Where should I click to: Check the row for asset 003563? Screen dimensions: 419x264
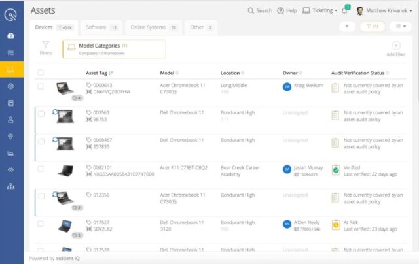pyautogui.click(x=41, y=114)
